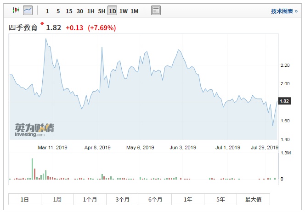Select the 3个月 range tab
This screenshot has width=305, height=213.
[x=123, y=199]
